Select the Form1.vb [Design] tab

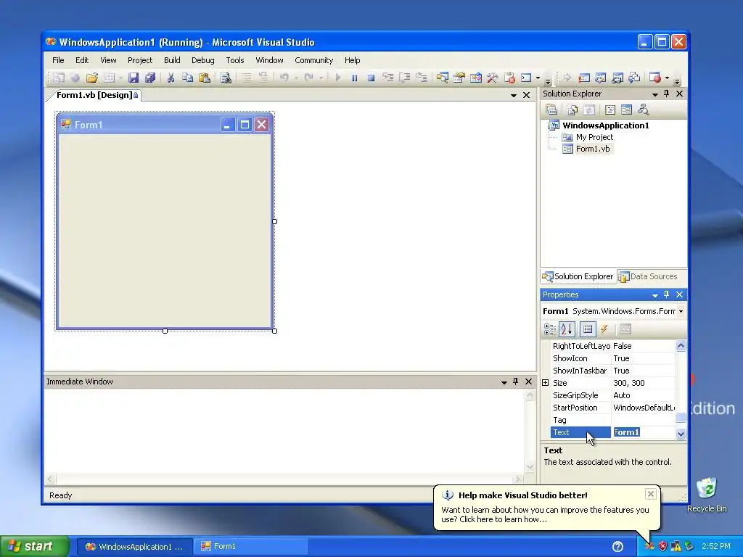click(x=94, y=95)
